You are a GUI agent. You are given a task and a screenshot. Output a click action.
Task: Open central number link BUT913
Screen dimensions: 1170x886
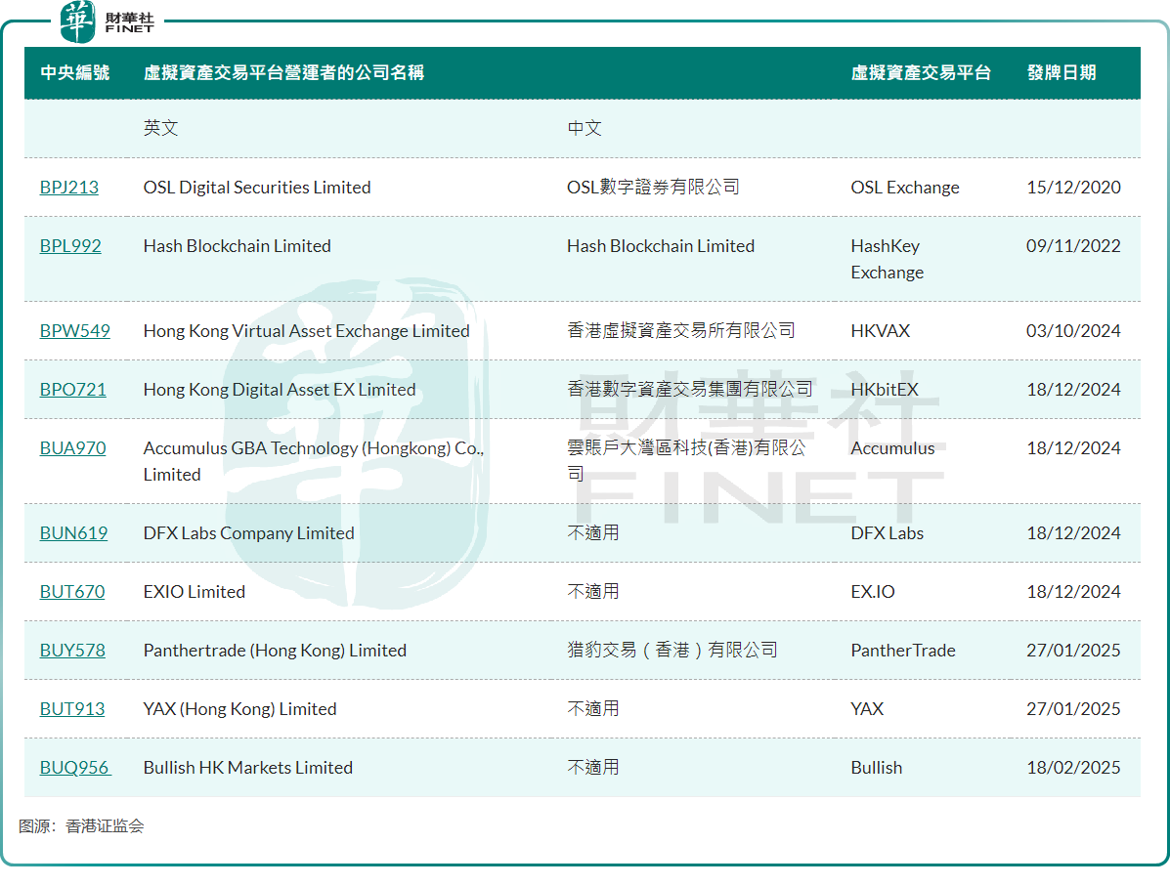71,708
